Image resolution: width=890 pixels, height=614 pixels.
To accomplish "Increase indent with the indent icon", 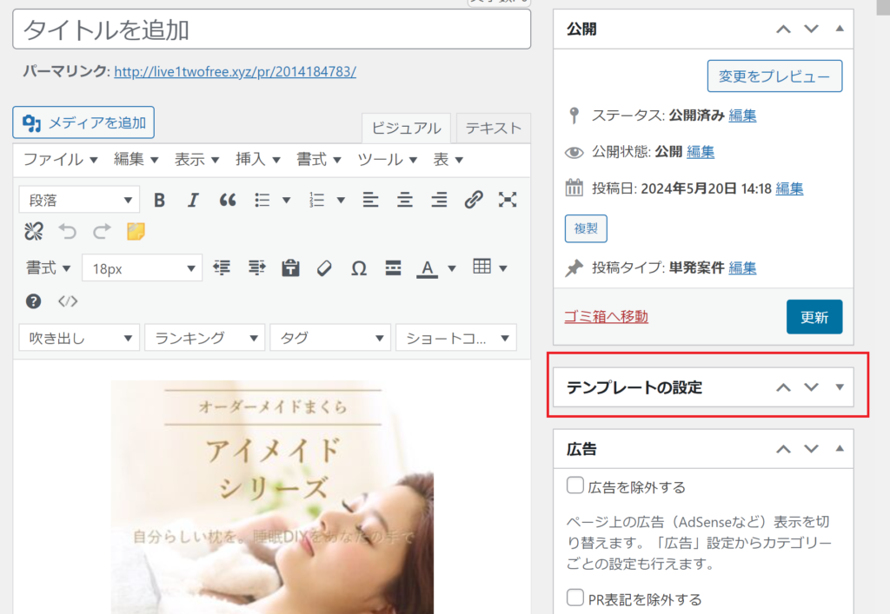I will (x=256, y=267).
